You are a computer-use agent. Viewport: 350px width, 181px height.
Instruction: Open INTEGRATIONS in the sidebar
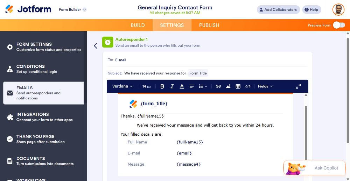(43, 117)
